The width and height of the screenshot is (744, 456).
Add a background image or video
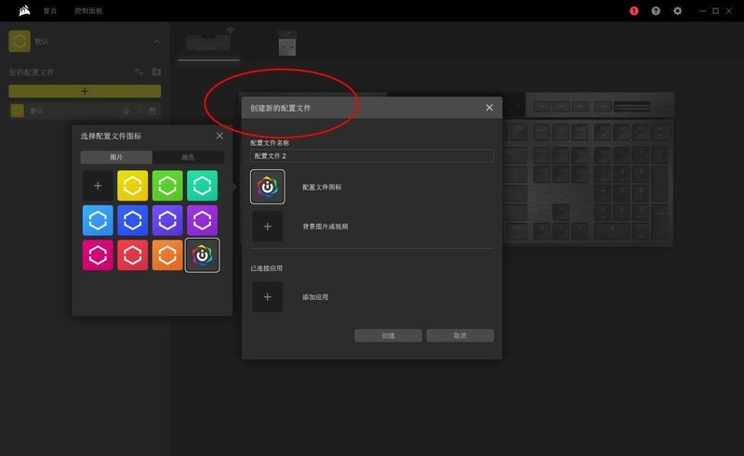coord(268,227)
